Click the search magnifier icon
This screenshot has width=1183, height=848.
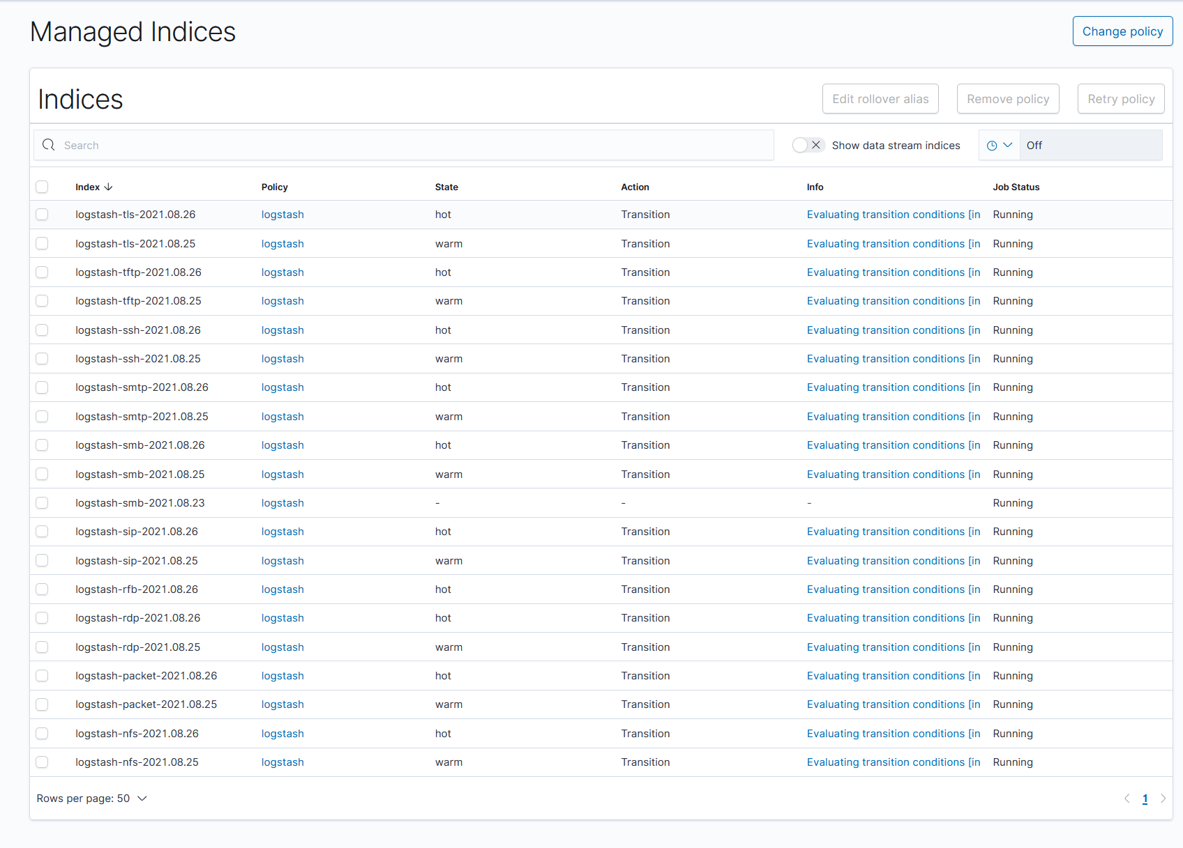point(49,145)
